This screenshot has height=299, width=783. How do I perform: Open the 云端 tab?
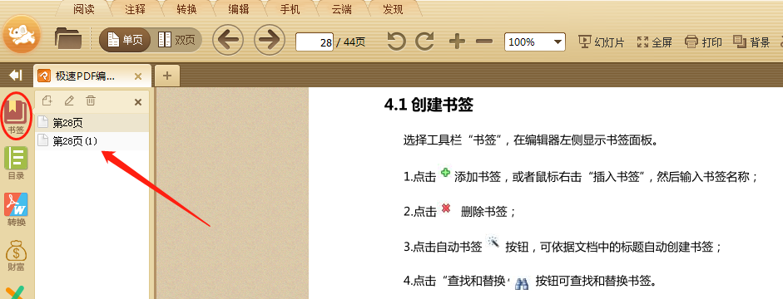[x=341, y=9]
